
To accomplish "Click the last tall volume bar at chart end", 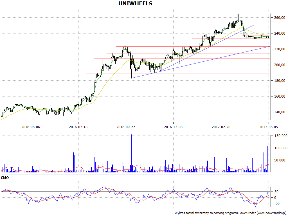I will [268, 159].
